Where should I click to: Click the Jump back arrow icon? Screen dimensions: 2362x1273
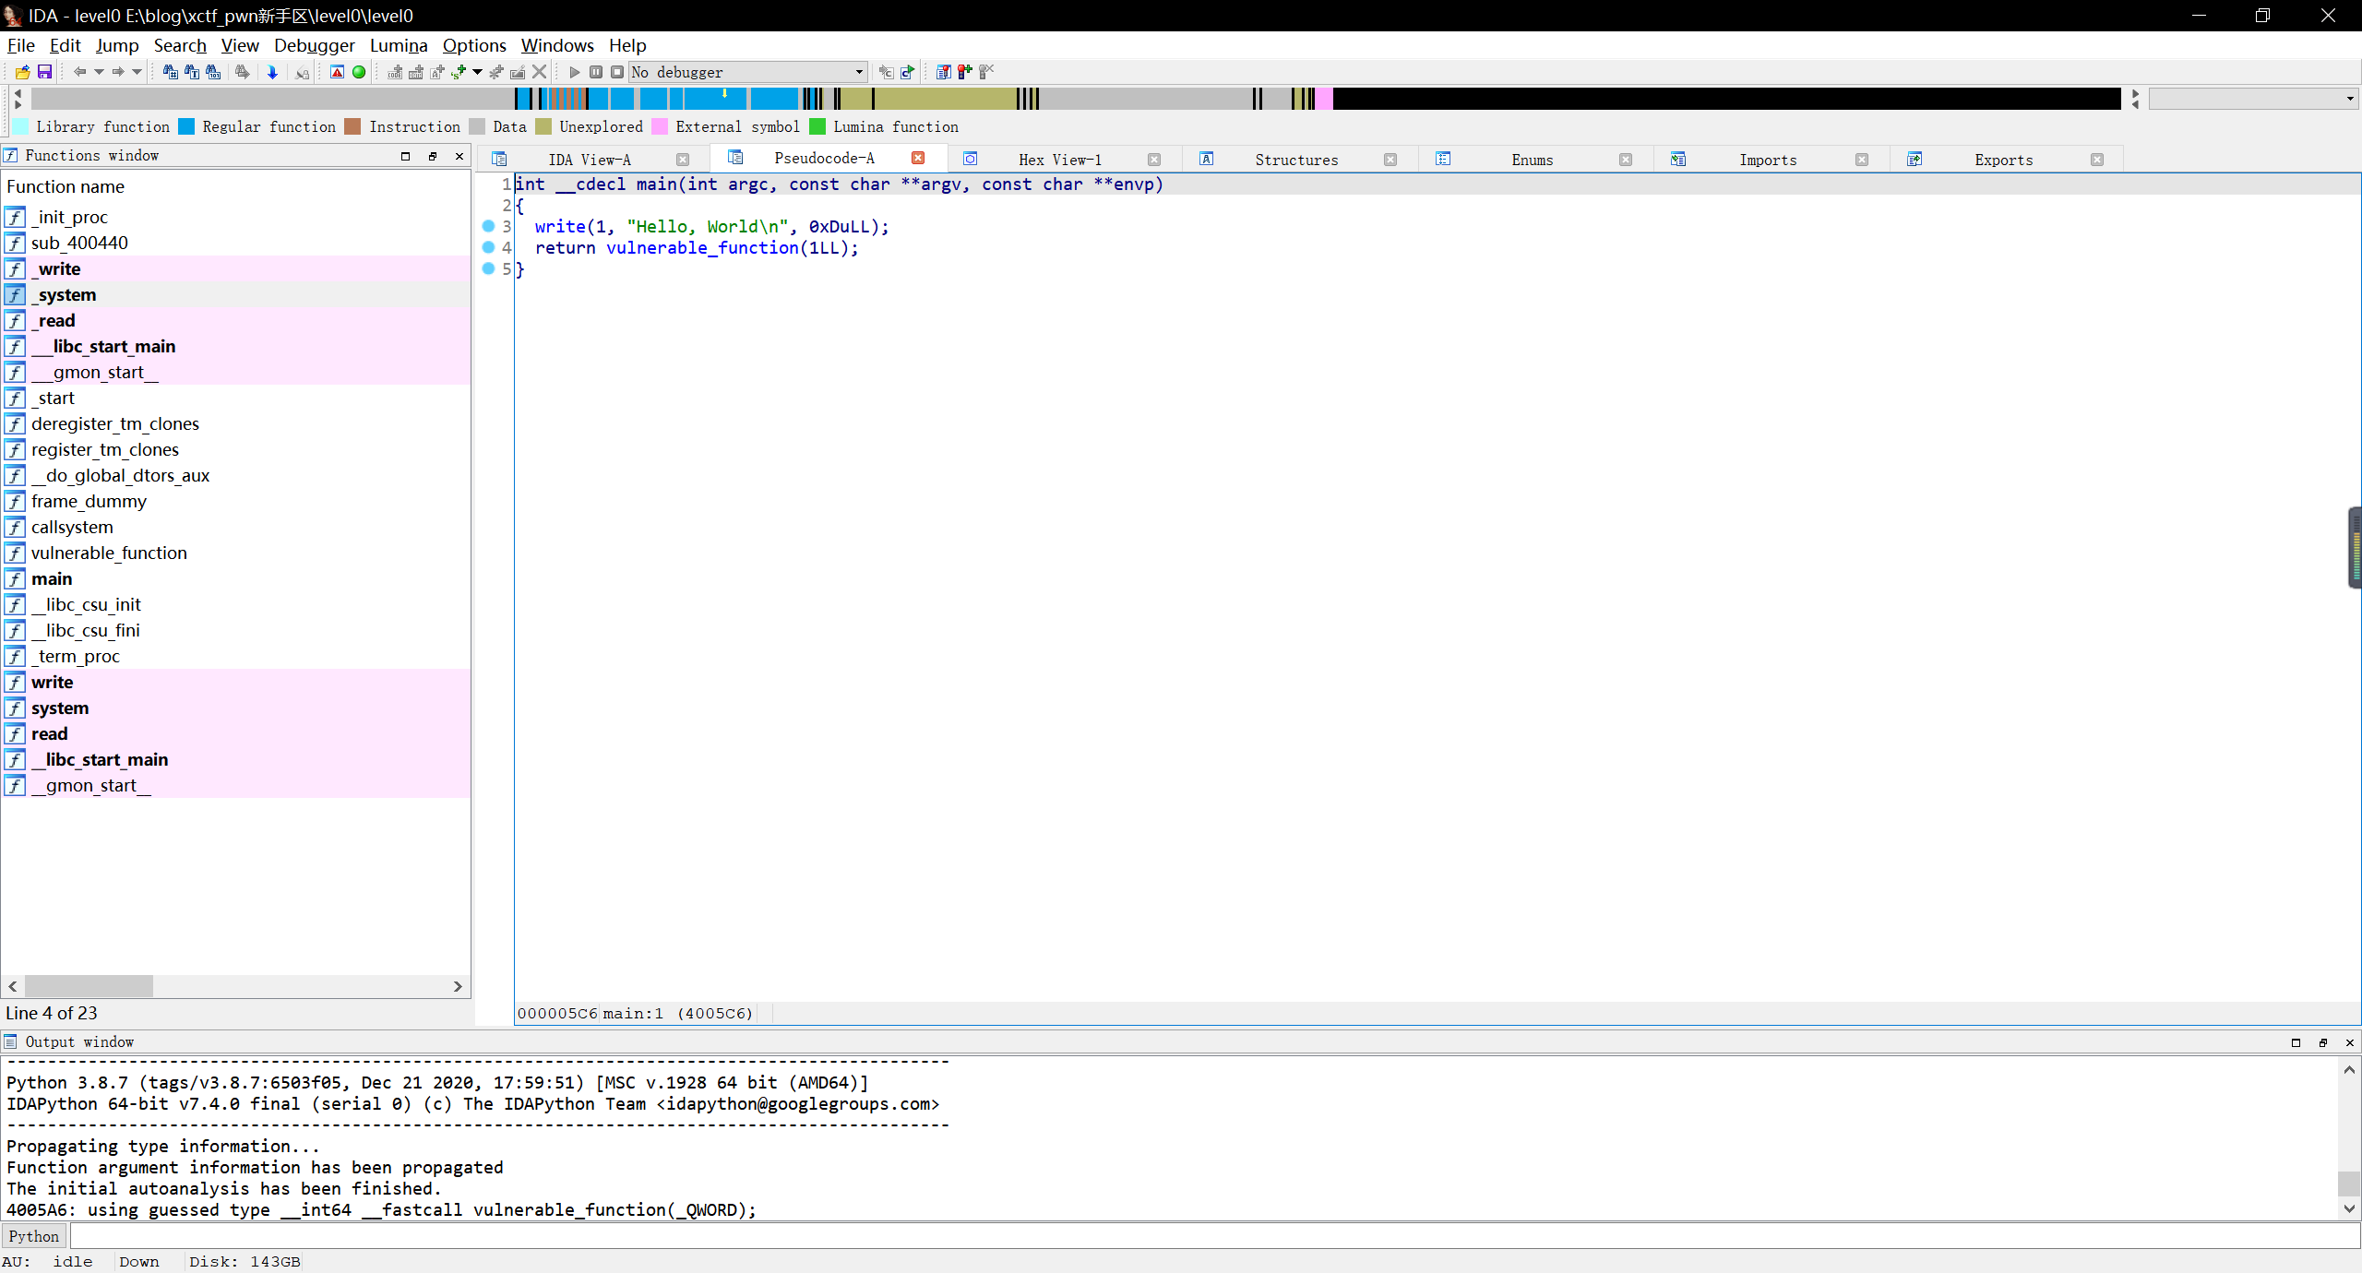pyautogui.click(x=79, y=72)
